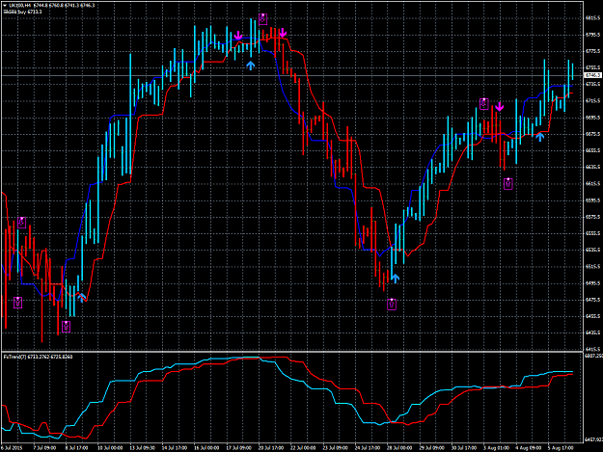The width and height of the screenshot is (603, 452).
Task: Click the 4 Aug 09:00 time axis label
Action: 529,448
